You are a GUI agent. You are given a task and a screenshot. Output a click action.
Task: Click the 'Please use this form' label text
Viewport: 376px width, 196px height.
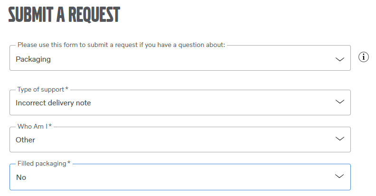point(121,45)
